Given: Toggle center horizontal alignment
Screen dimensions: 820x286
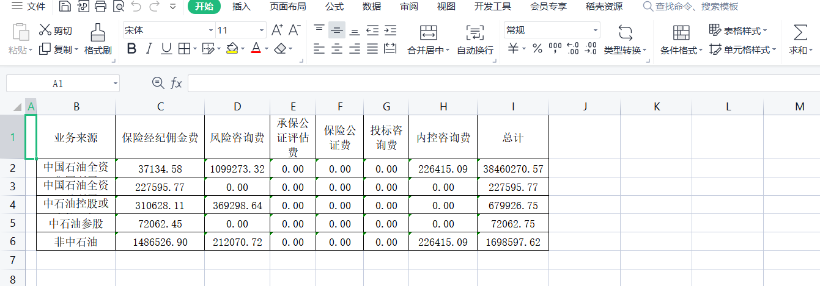Looking at the screenshot, I should point(337,49).
